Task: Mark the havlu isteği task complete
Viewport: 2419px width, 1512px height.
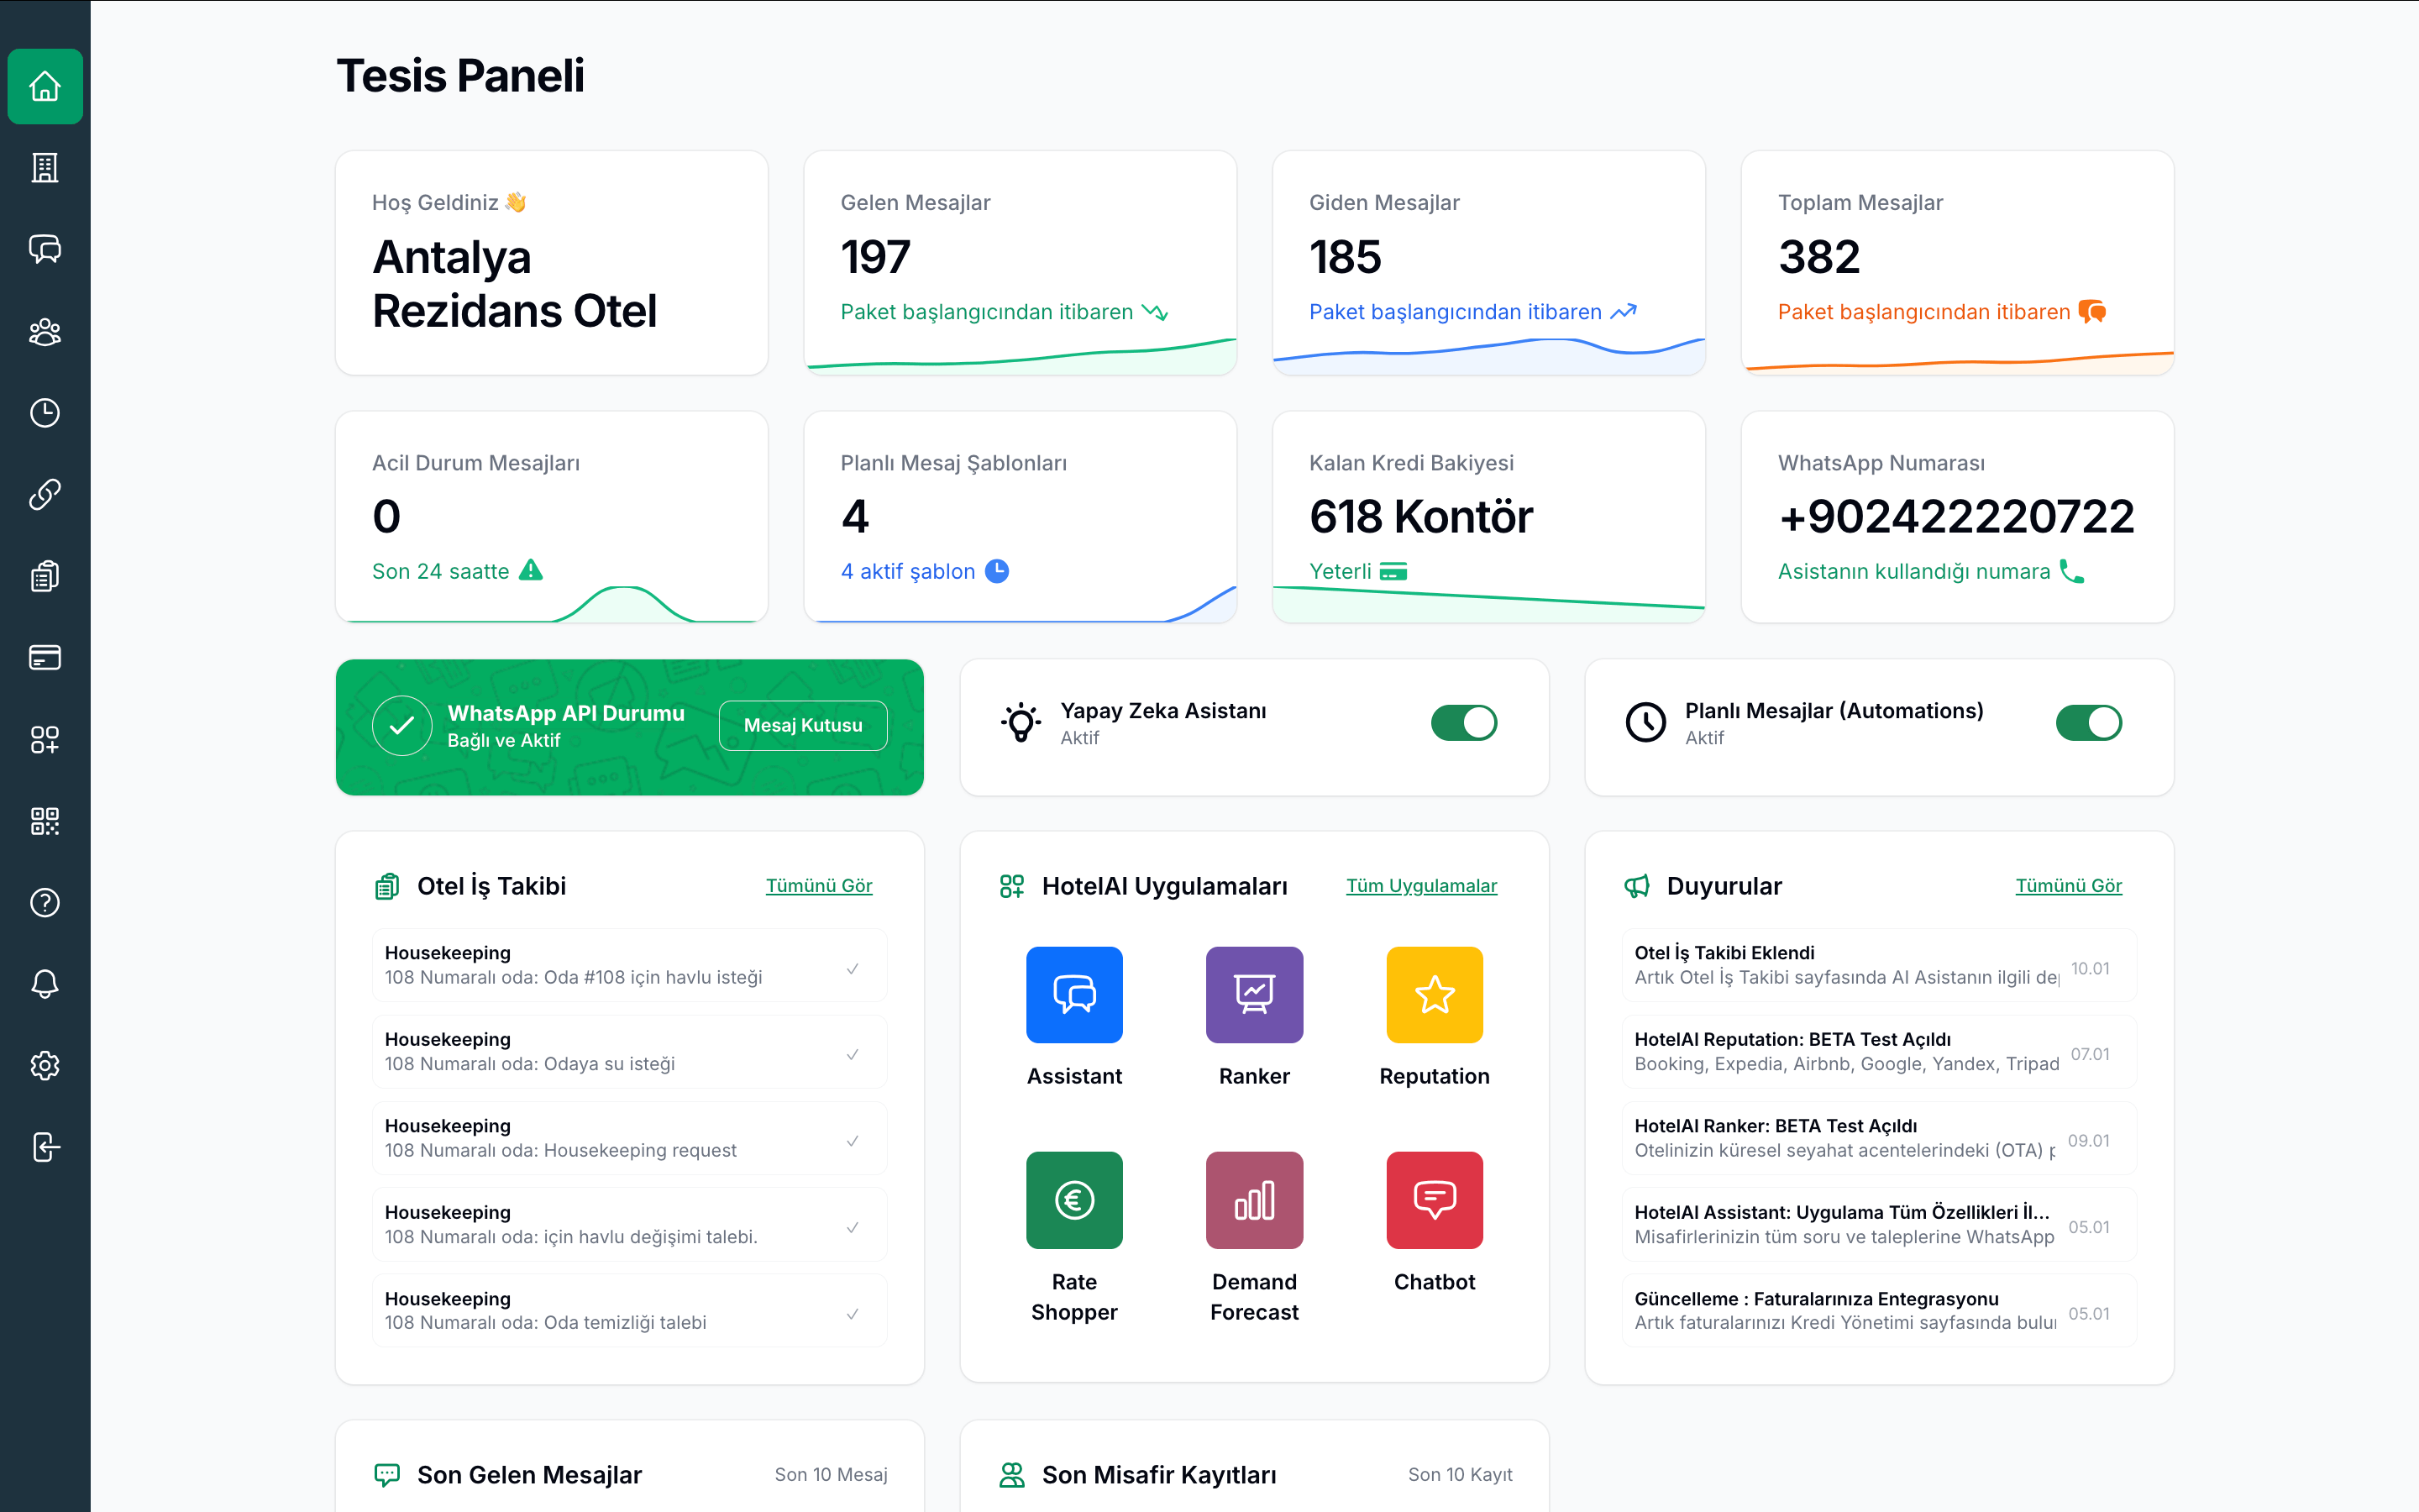Action: (852, 968)
